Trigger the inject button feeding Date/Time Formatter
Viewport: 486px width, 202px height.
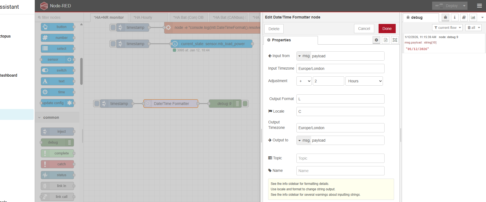click(97, 104)
